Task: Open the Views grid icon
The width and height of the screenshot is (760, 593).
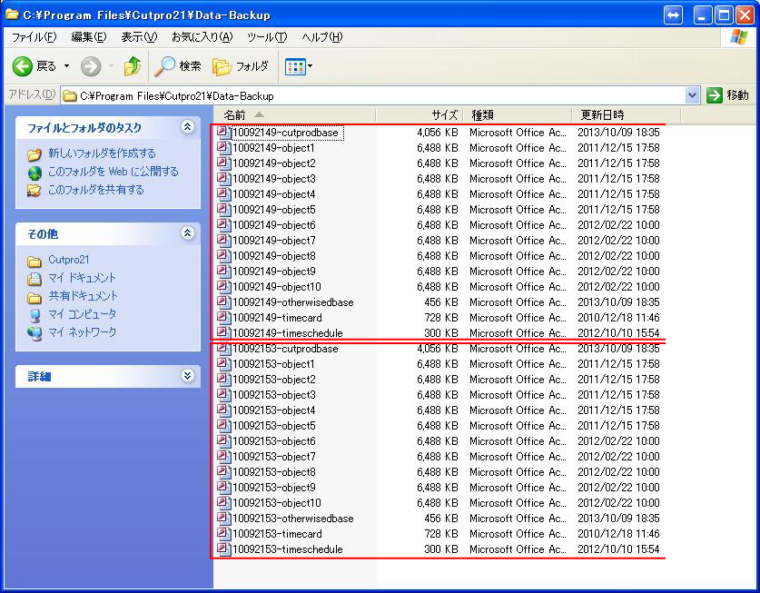Action: click(295, 66)
